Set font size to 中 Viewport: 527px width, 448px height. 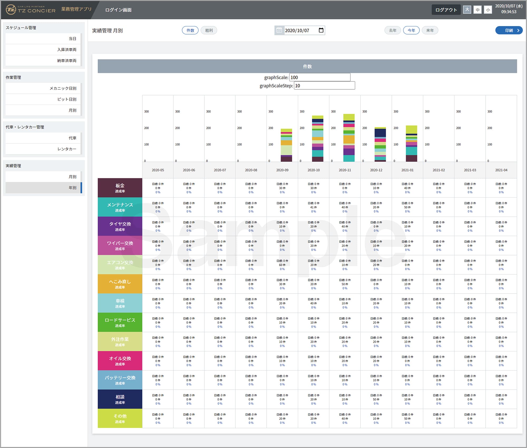coord(477,10)
